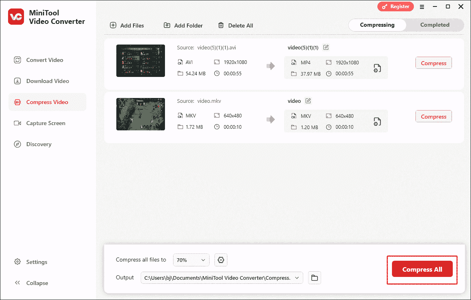Click the 54.24 MB source size
Viewport: 471px width, 300px height.
(195, 74)
